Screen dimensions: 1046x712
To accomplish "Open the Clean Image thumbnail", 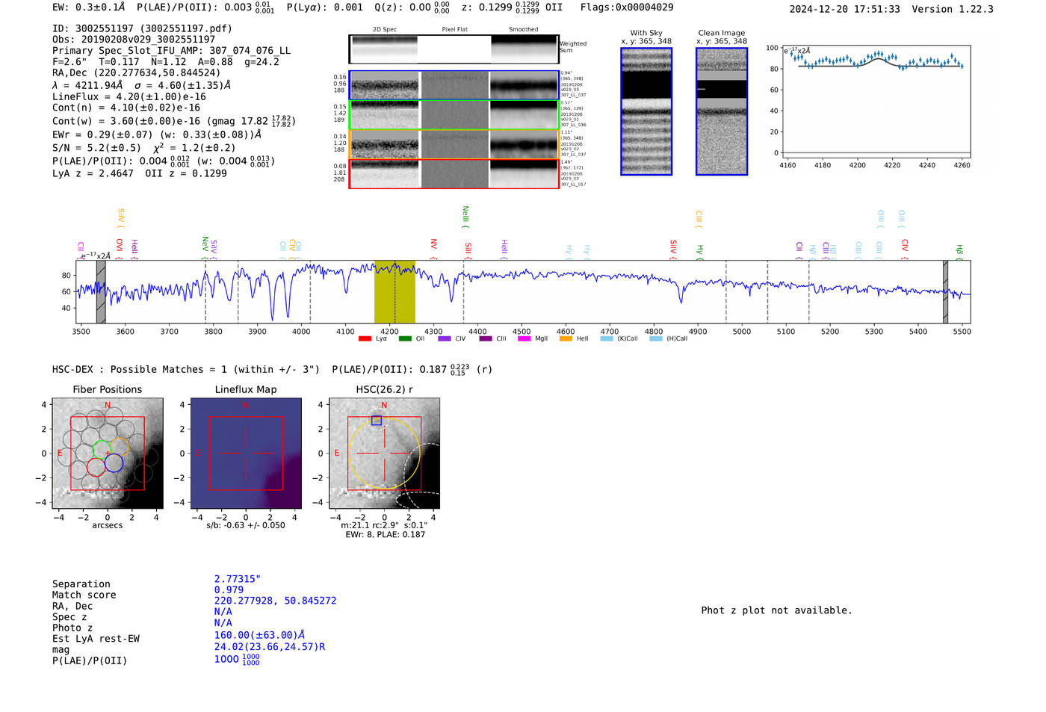I will click(x=722, y=111).
